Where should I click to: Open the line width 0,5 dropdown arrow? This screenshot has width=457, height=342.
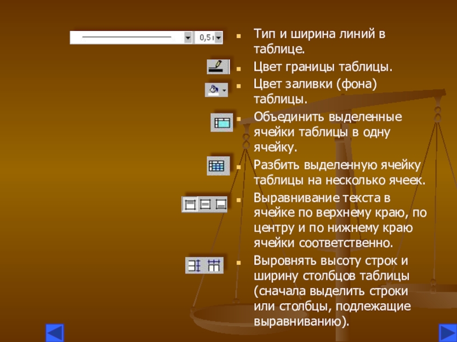click(x=219, y=38)
